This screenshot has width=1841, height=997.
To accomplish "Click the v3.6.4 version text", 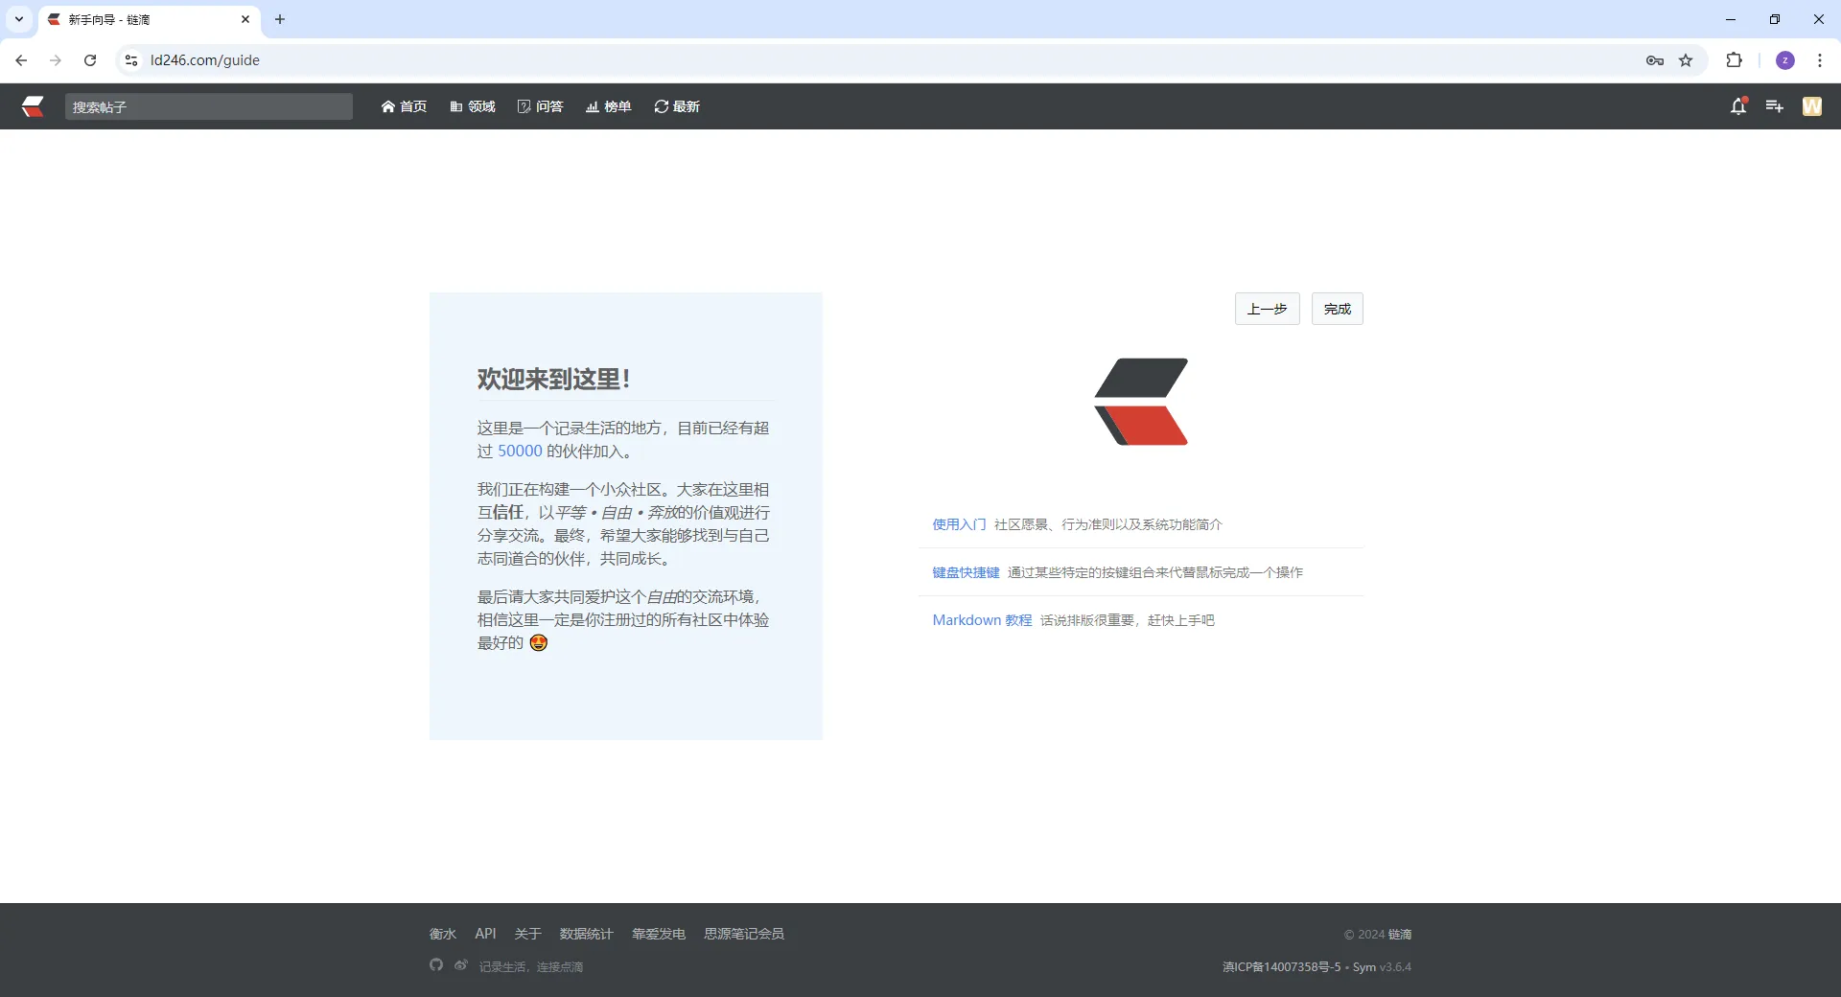I will pos(1396,967).
